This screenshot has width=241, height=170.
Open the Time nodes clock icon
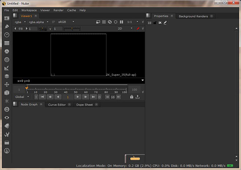coord(7,35)
